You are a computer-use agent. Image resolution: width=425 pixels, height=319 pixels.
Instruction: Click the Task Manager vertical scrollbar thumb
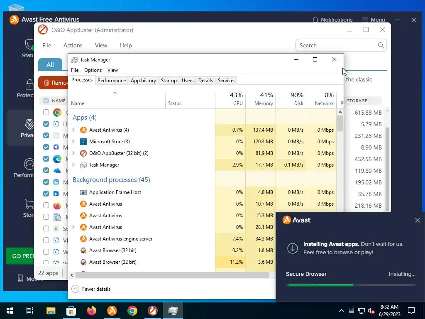click(x=340, y=123)
